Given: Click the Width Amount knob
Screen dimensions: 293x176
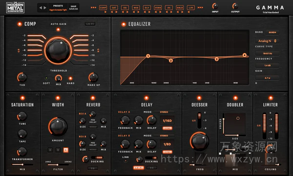Looking at the screenshot, I should click(x=58, y=127).
